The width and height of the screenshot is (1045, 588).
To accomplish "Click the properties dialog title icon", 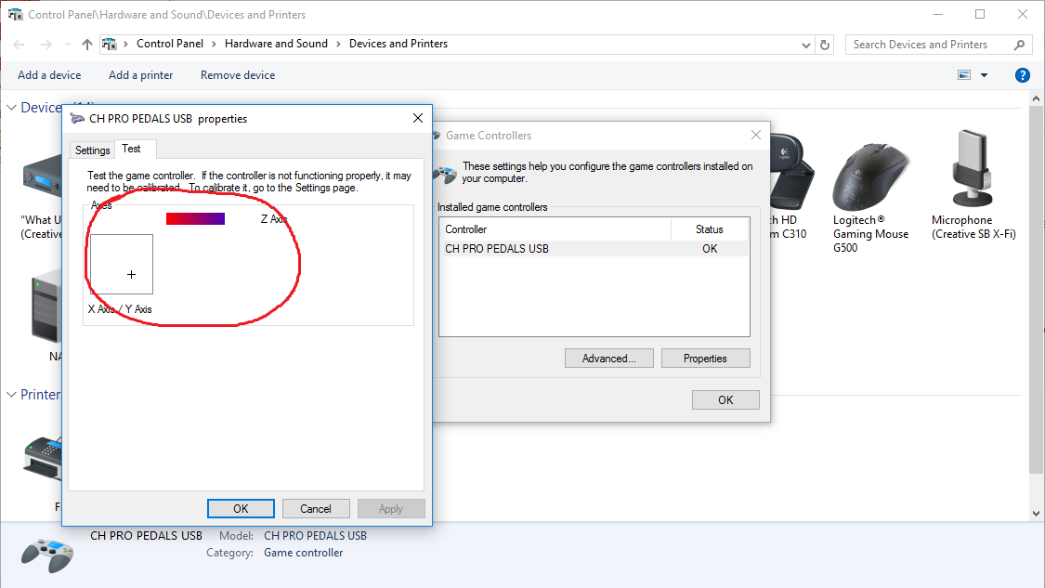I will [x=77, y=119].
